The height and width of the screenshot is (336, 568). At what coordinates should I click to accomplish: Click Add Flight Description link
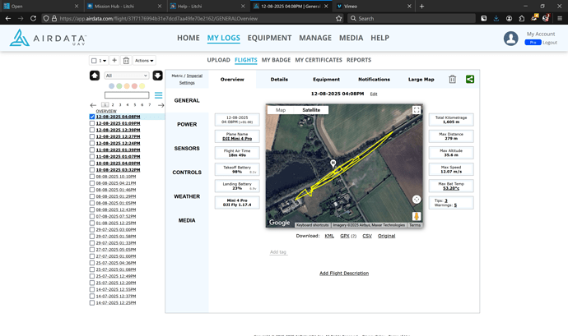[x=344, y=273]
